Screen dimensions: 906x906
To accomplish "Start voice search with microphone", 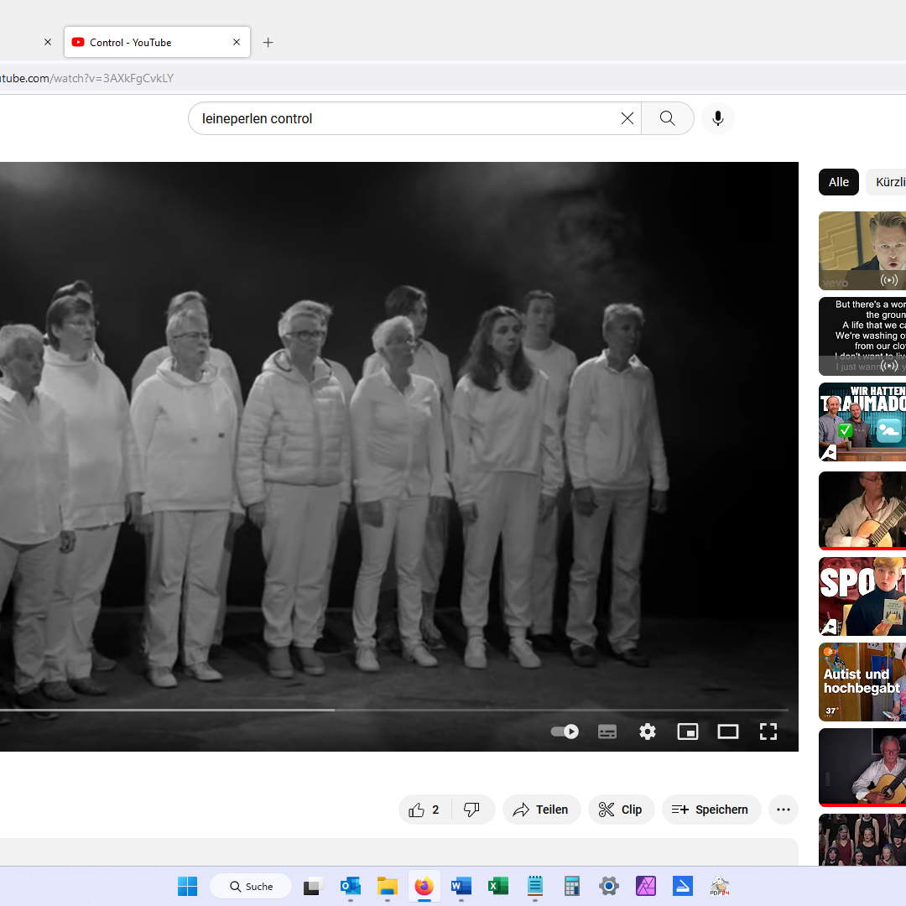I will coord(717,118).
